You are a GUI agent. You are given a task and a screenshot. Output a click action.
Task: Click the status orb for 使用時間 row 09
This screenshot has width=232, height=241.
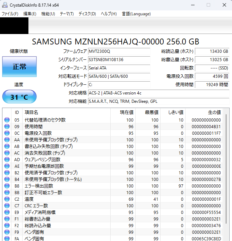7,126
